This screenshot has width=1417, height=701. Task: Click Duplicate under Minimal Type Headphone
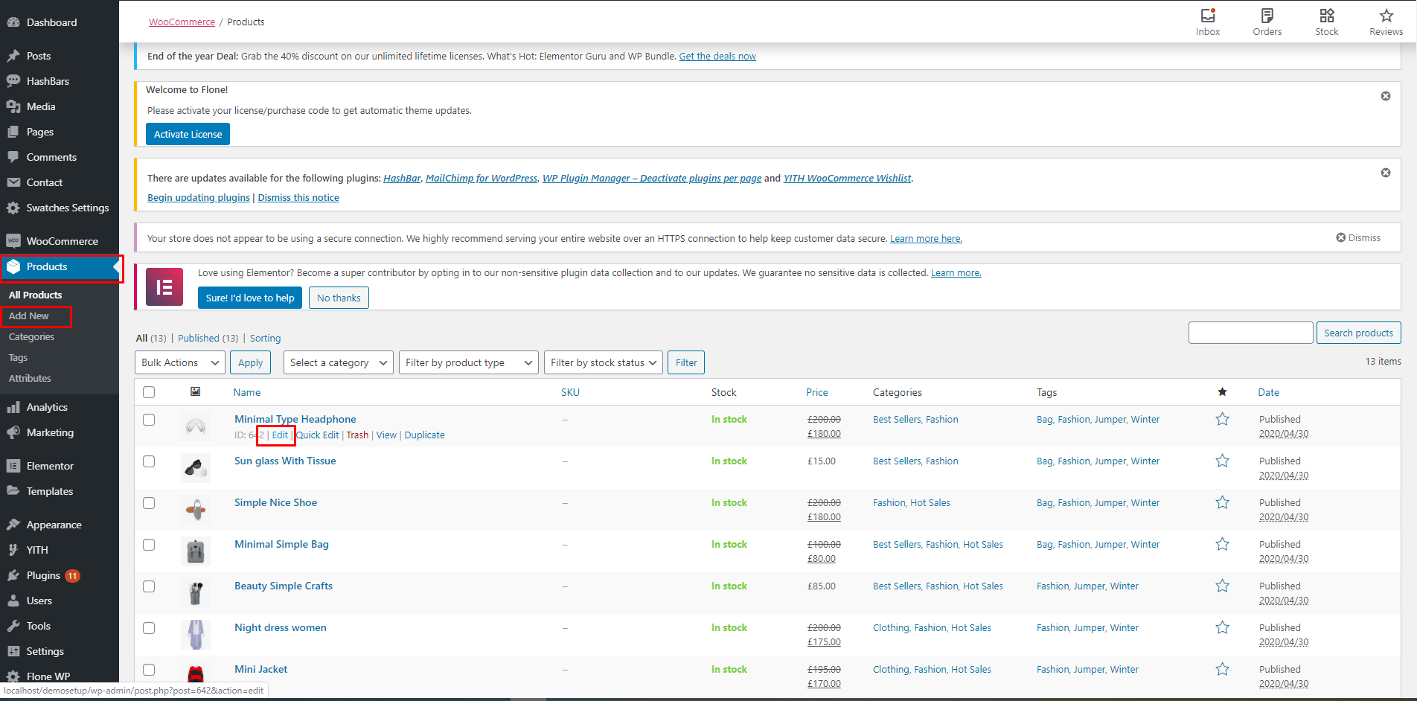click(x=425, y=435)
